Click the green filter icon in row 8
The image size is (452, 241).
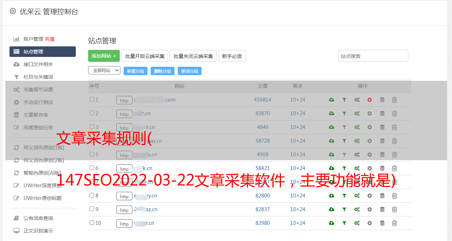click(x=344, y=196)
